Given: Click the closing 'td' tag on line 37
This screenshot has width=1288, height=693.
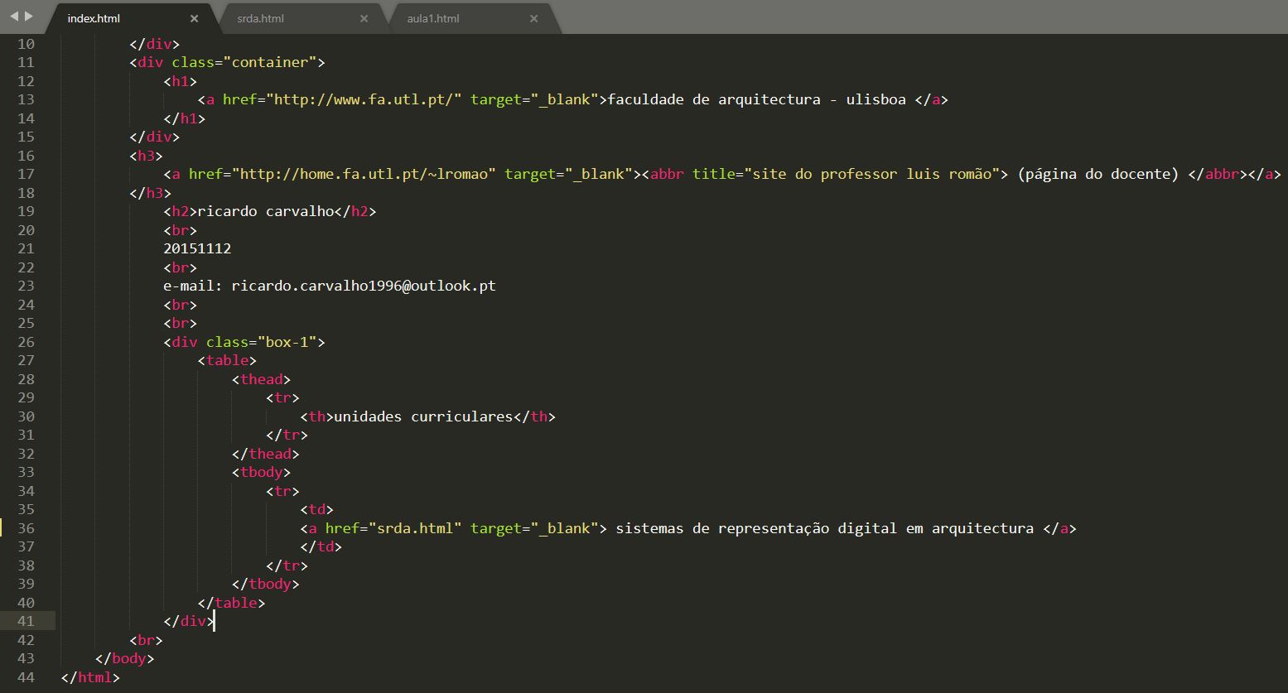Looking at the screenshot, I should [321, 546].
